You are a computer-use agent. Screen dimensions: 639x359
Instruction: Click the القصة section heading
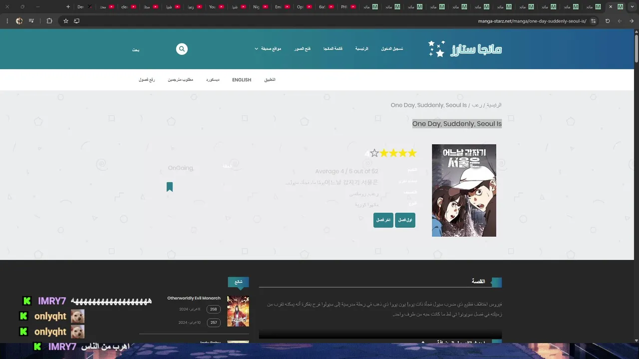point(478,281)
